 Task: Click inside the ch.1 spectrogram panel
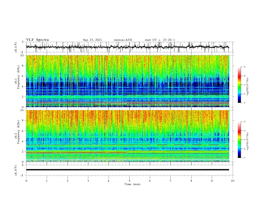click(x=127, y=81)
